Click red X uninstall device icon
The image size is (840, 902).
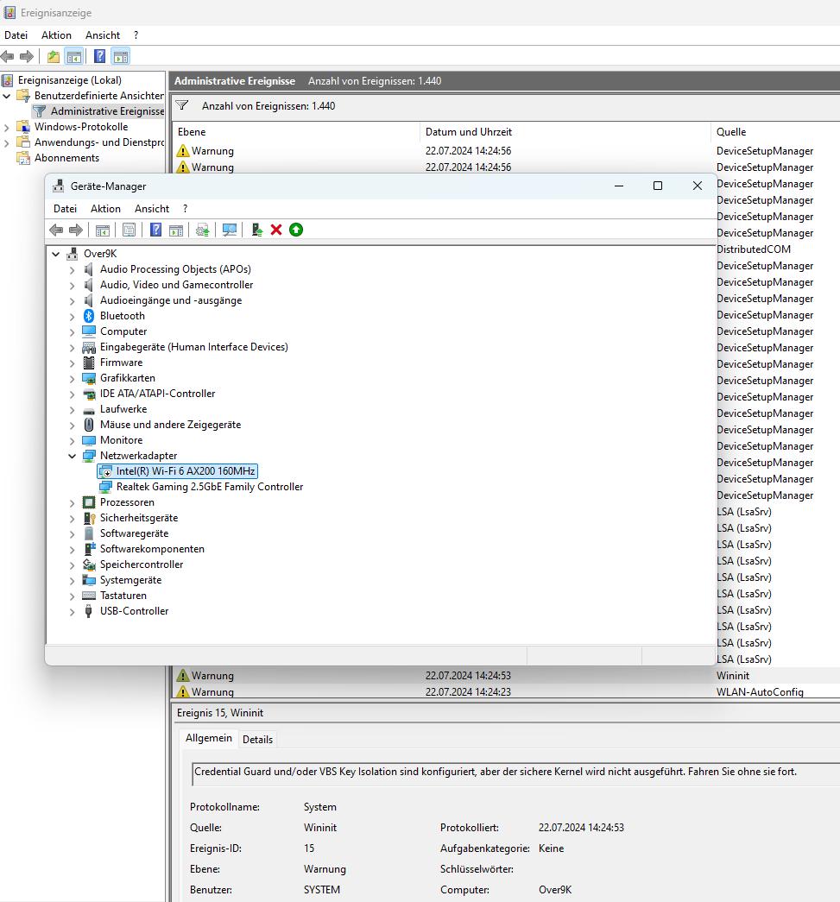(276, 230)
